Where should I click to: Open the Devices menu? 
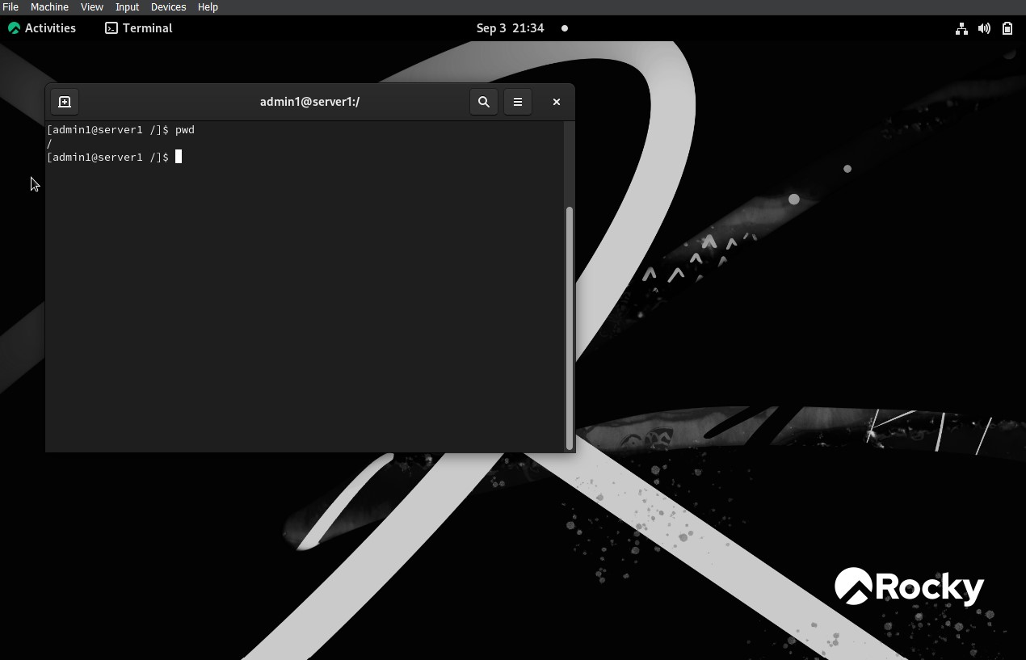168,6
